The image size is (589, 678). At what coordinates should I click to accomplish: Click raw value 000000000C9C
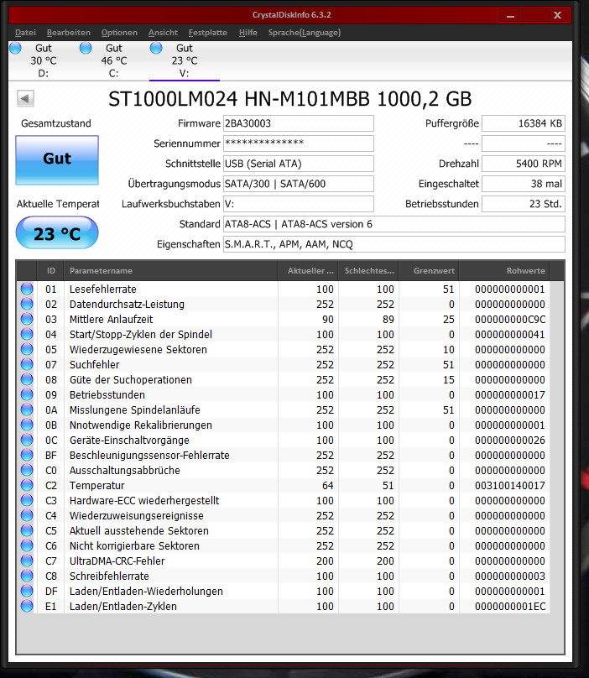click(x=510, y=320)
